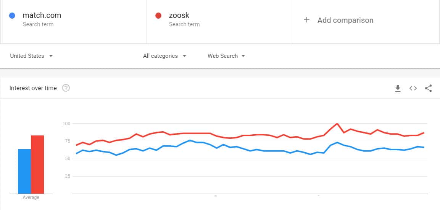Image resolution: width=440 pixels, height=210 pixels.
Task: Download the interest over time data
Action: tap(398, 88)
